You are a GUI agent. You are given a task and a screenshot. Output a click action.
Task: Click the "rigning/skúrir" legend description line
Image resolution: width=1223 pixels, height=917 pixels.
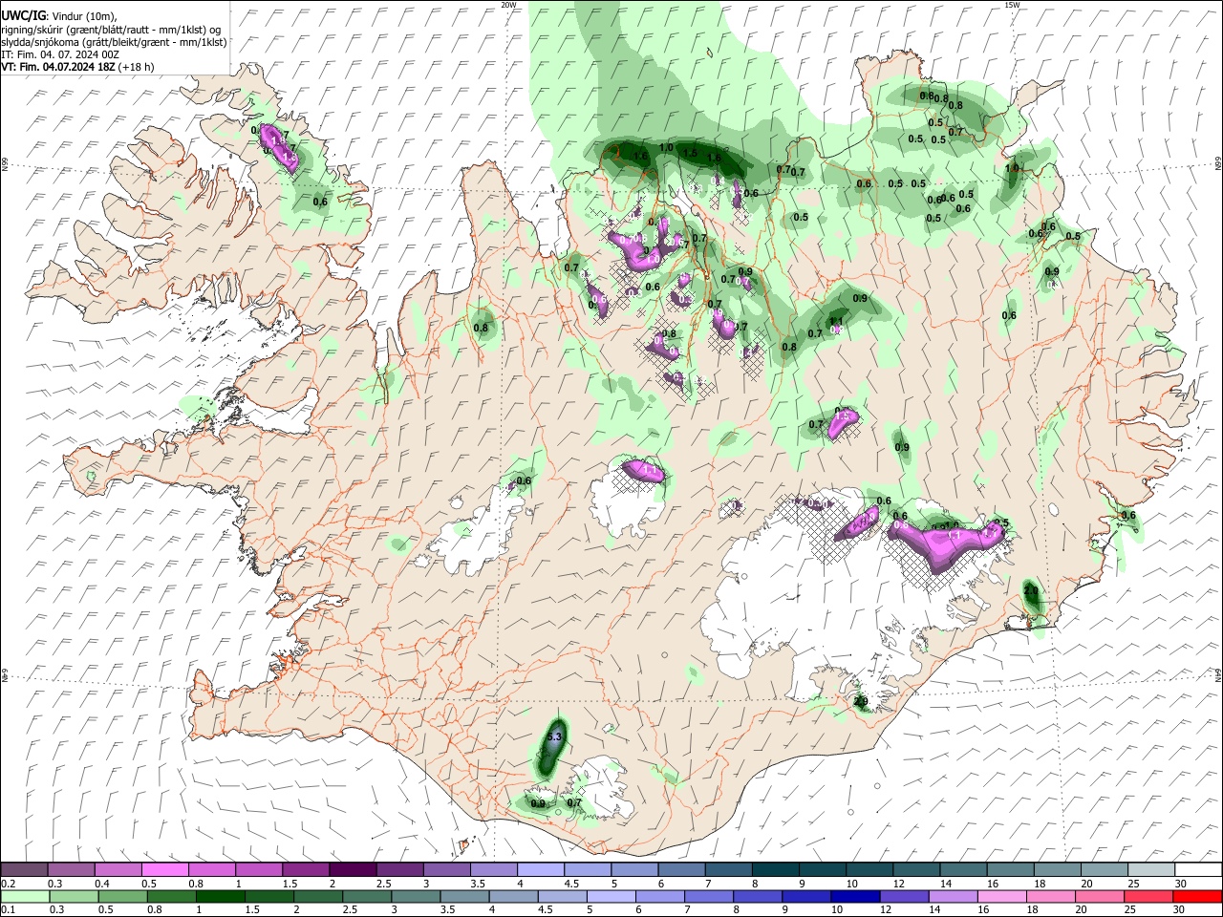(x=111, y=30)
